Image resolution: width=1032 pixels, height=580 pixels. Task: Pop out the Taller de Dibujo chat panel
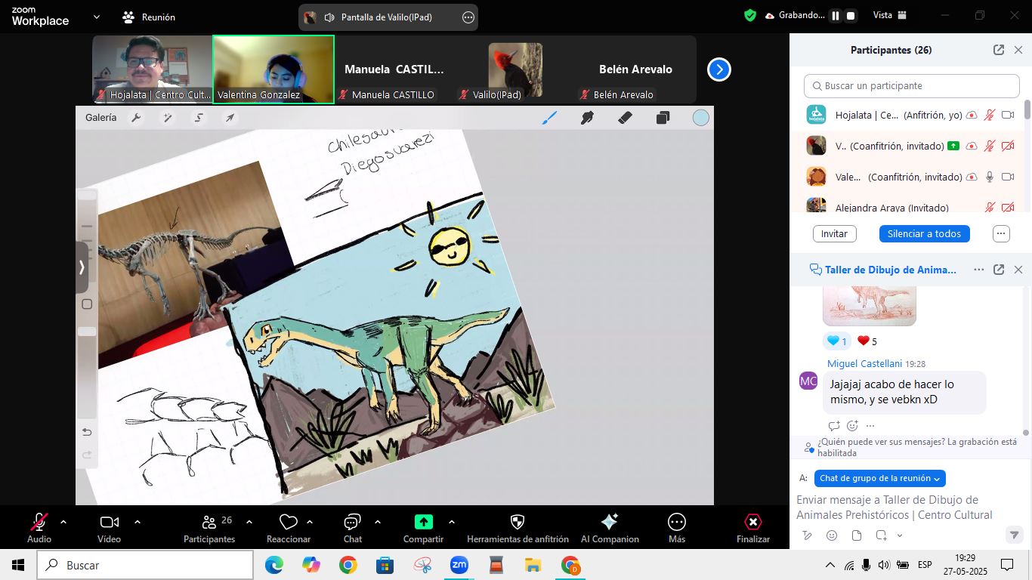pos(999,270)
